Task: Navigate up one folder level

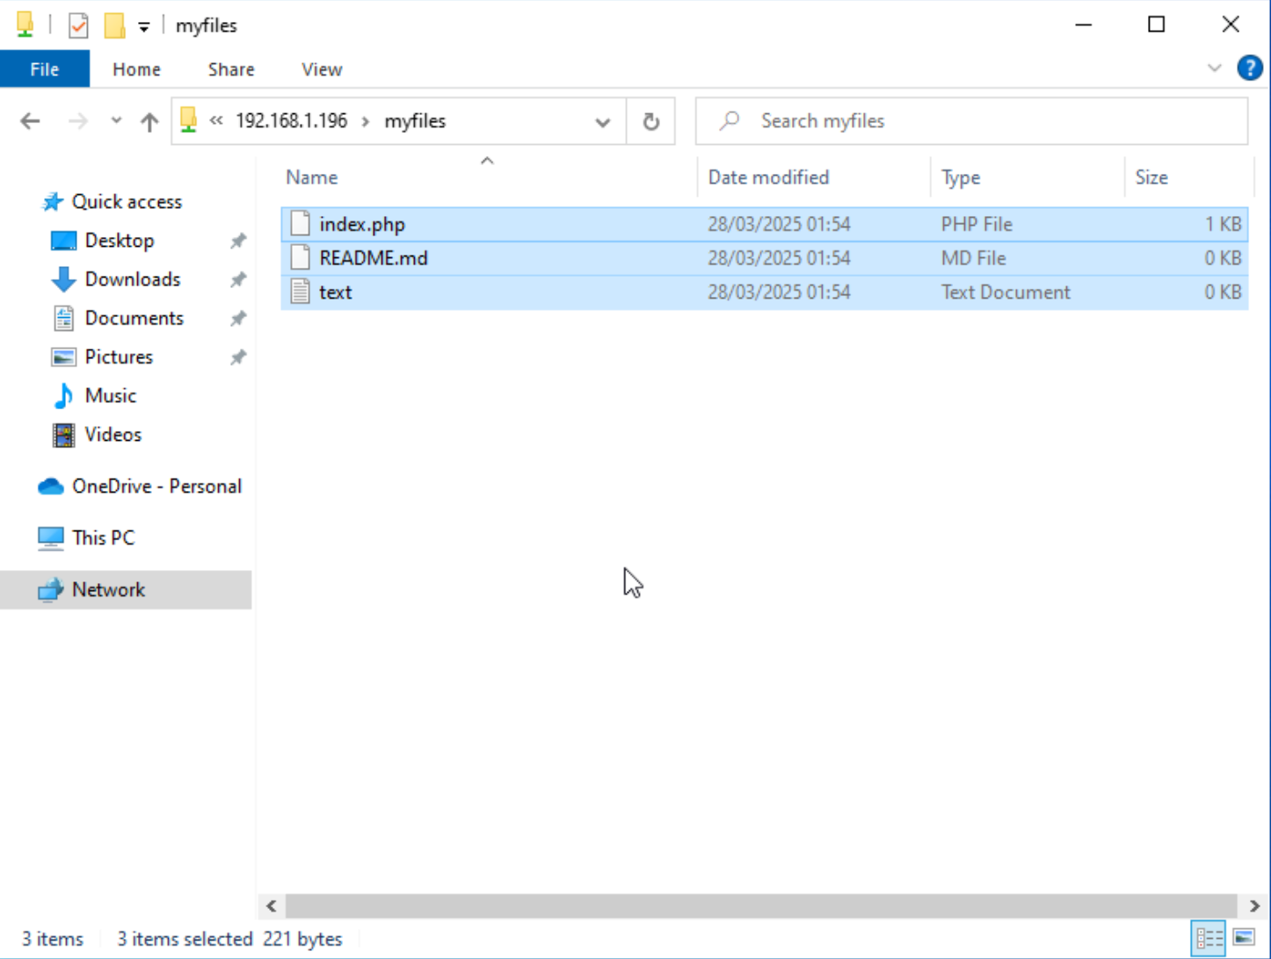Action: [x=149, y=121]
